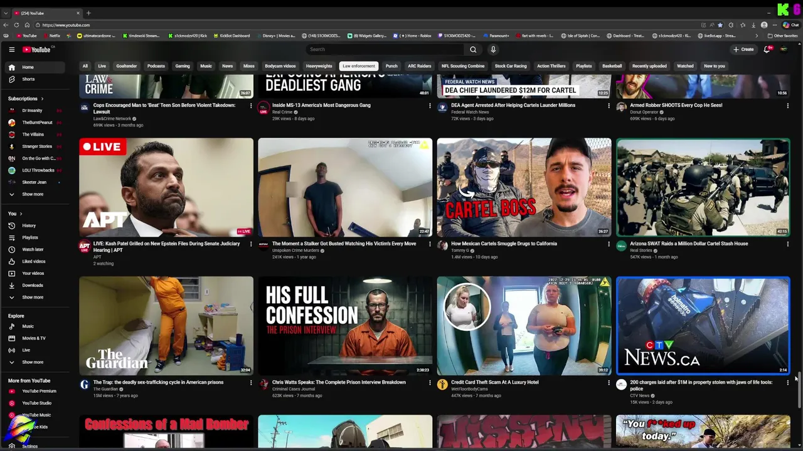This screenshot has height=451, width=803.
Task: Expand Show more under You section
Action: click(x=35, y=297)
